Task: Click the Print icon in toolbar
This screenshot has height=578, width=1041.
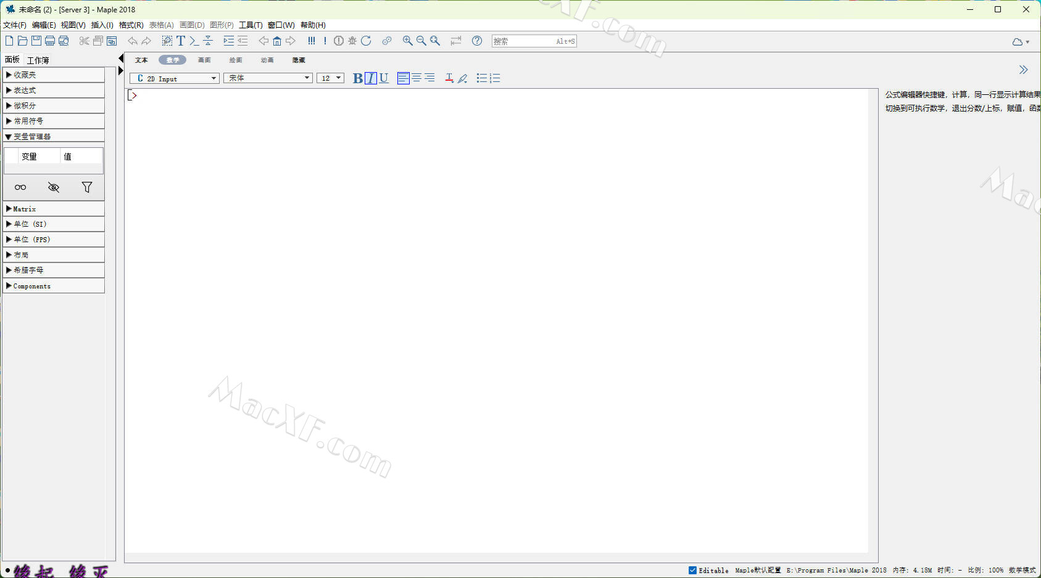Action: click(50, 41)
